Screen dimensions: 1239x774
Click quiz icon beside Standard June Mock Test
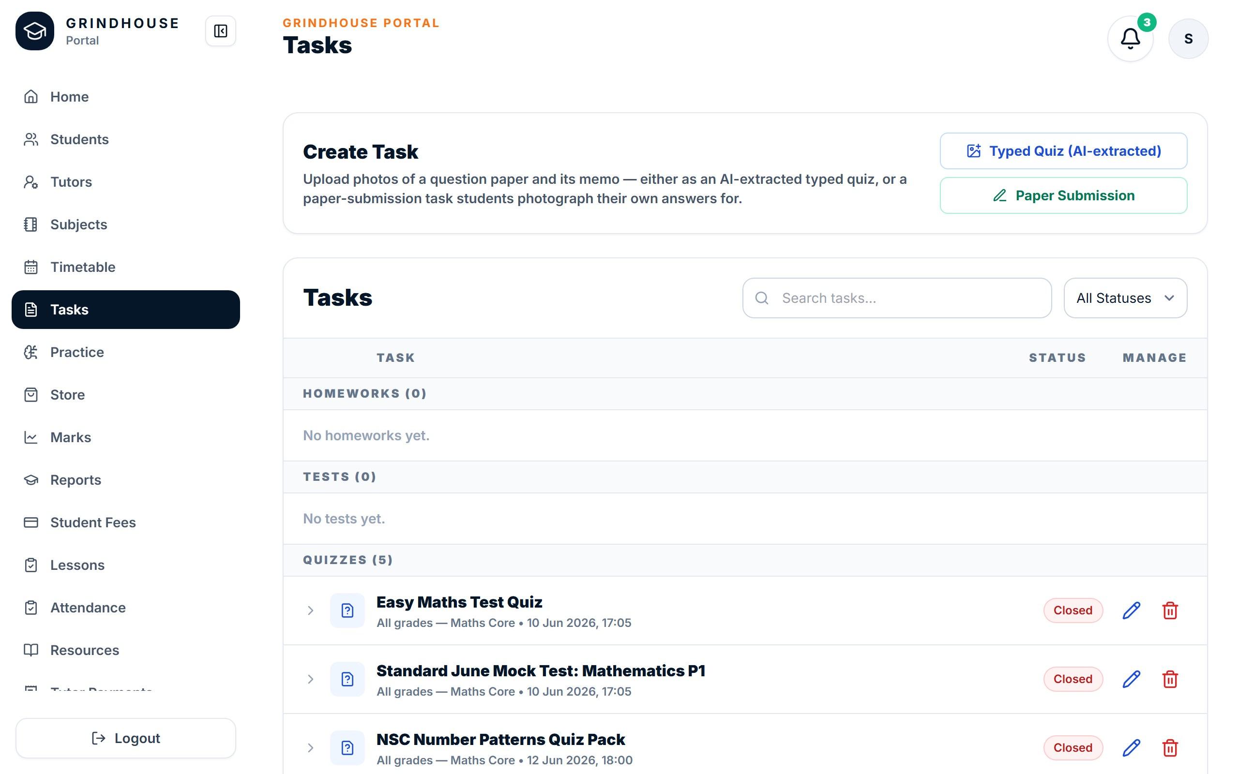click(x=347, y=679)
